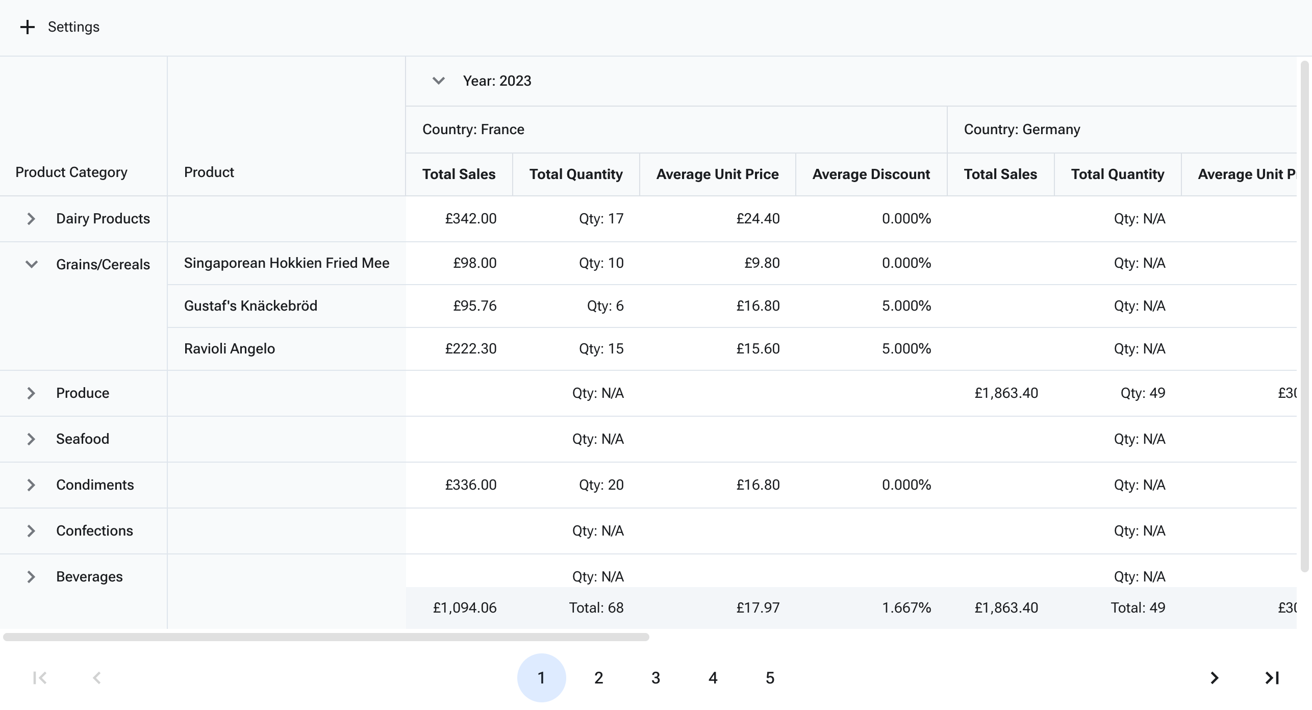This screenshot has height=710, width=1312.
Task: Open the Settings panel
Action: click(73, 27)
